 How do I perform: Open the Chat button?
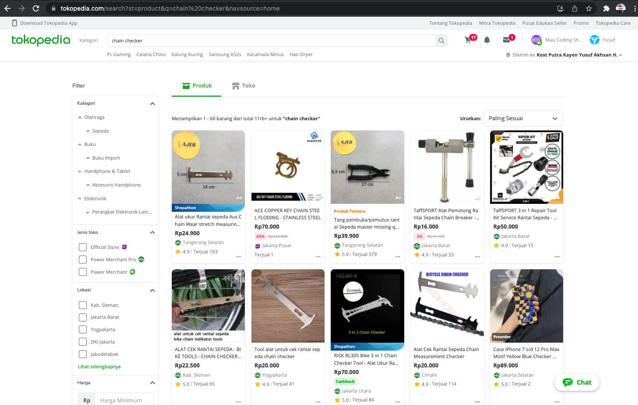tap(577, 382)
